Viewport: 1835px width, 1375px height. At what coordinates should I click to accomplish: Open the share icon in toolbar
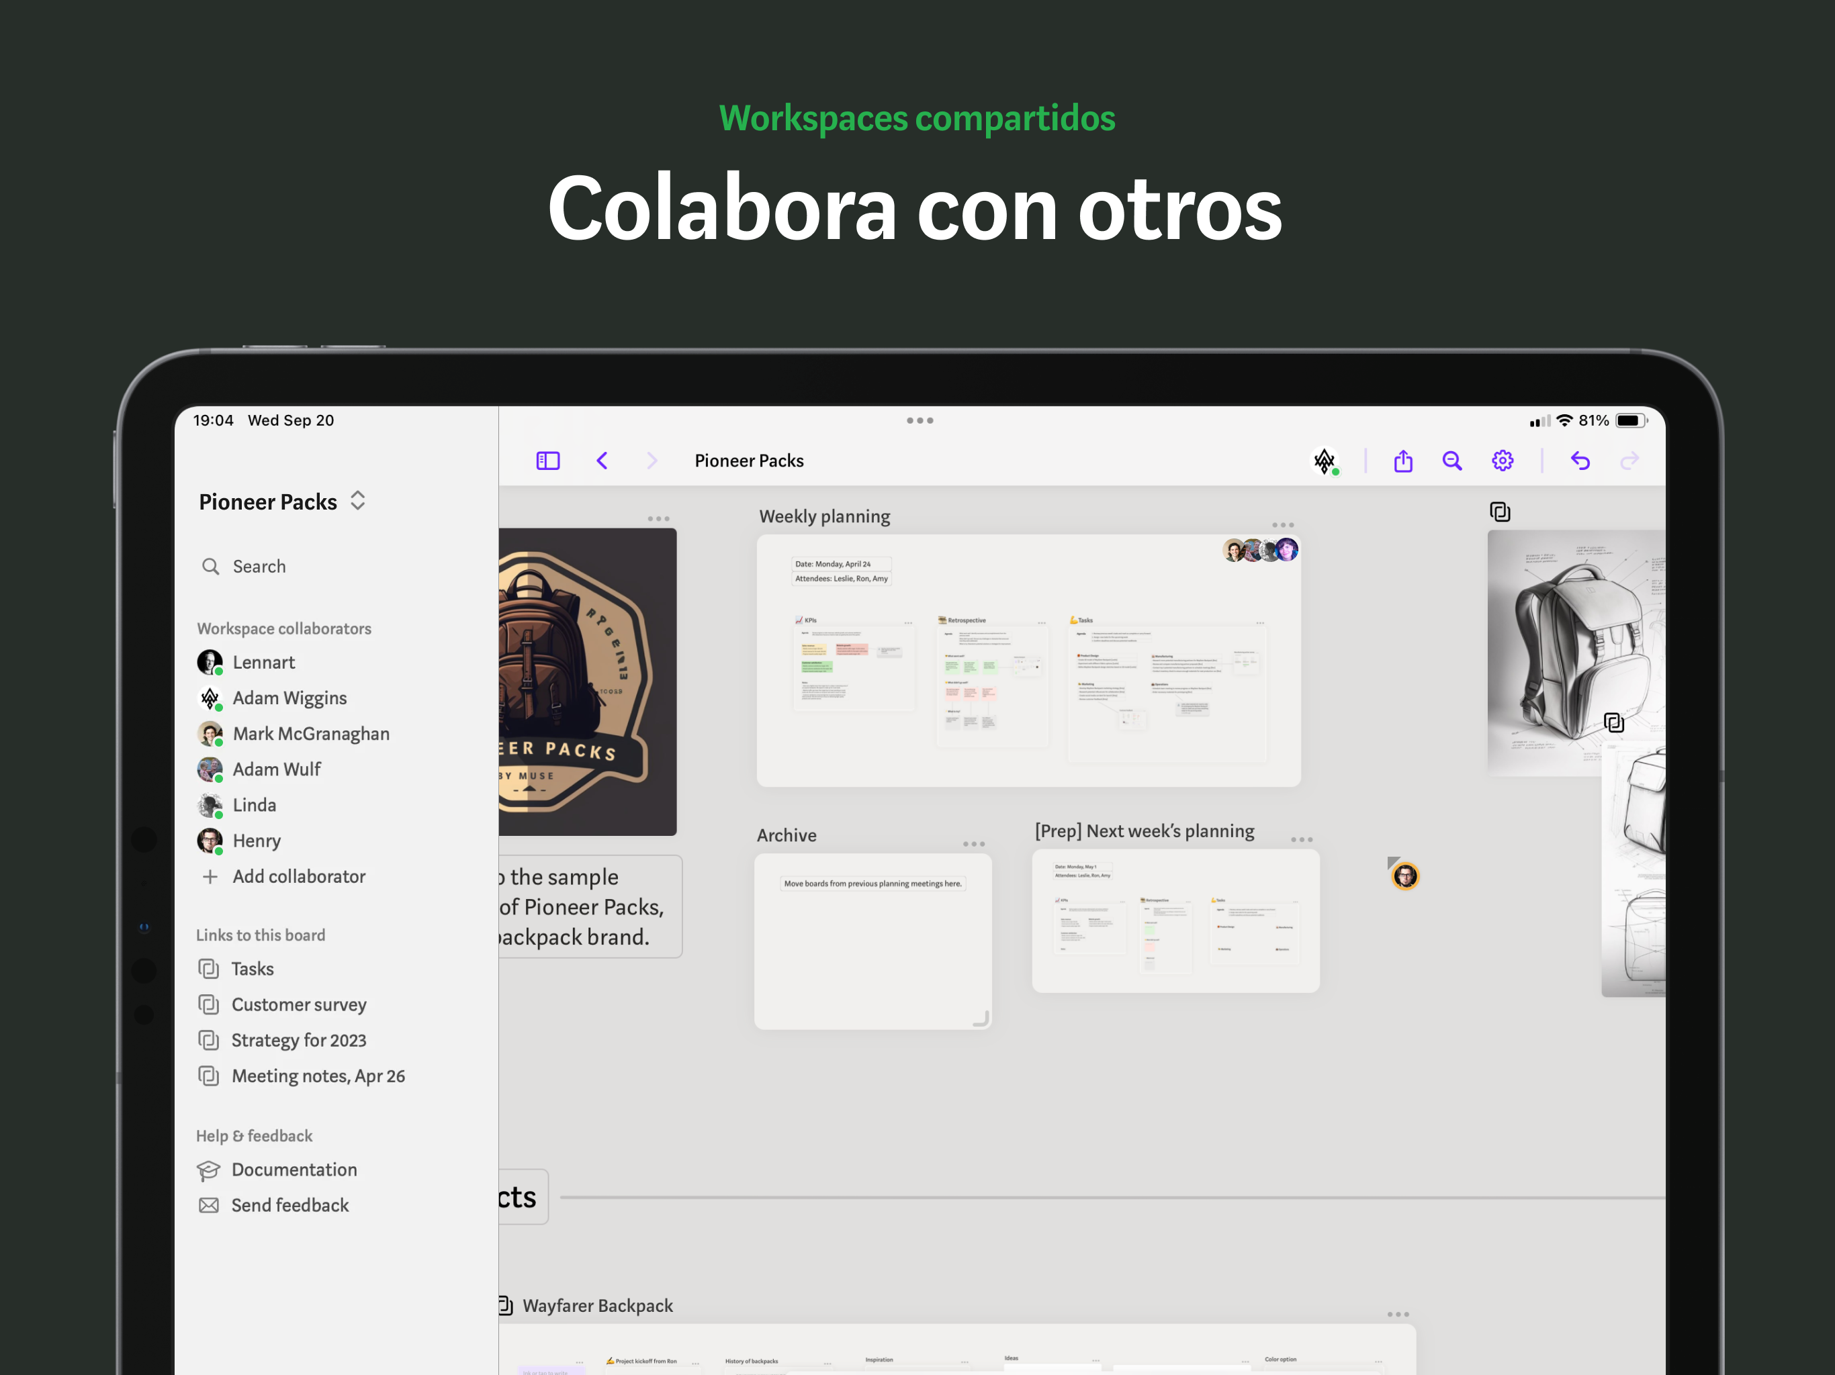click(x=1403, y=461)
